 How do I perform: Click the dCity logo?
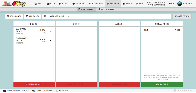[x=14, y=4]
